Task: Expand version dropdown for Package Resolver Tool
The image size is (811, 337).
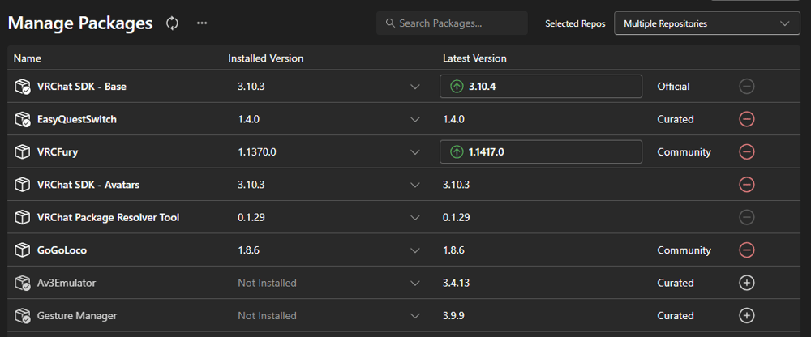Action: point(414,218)
